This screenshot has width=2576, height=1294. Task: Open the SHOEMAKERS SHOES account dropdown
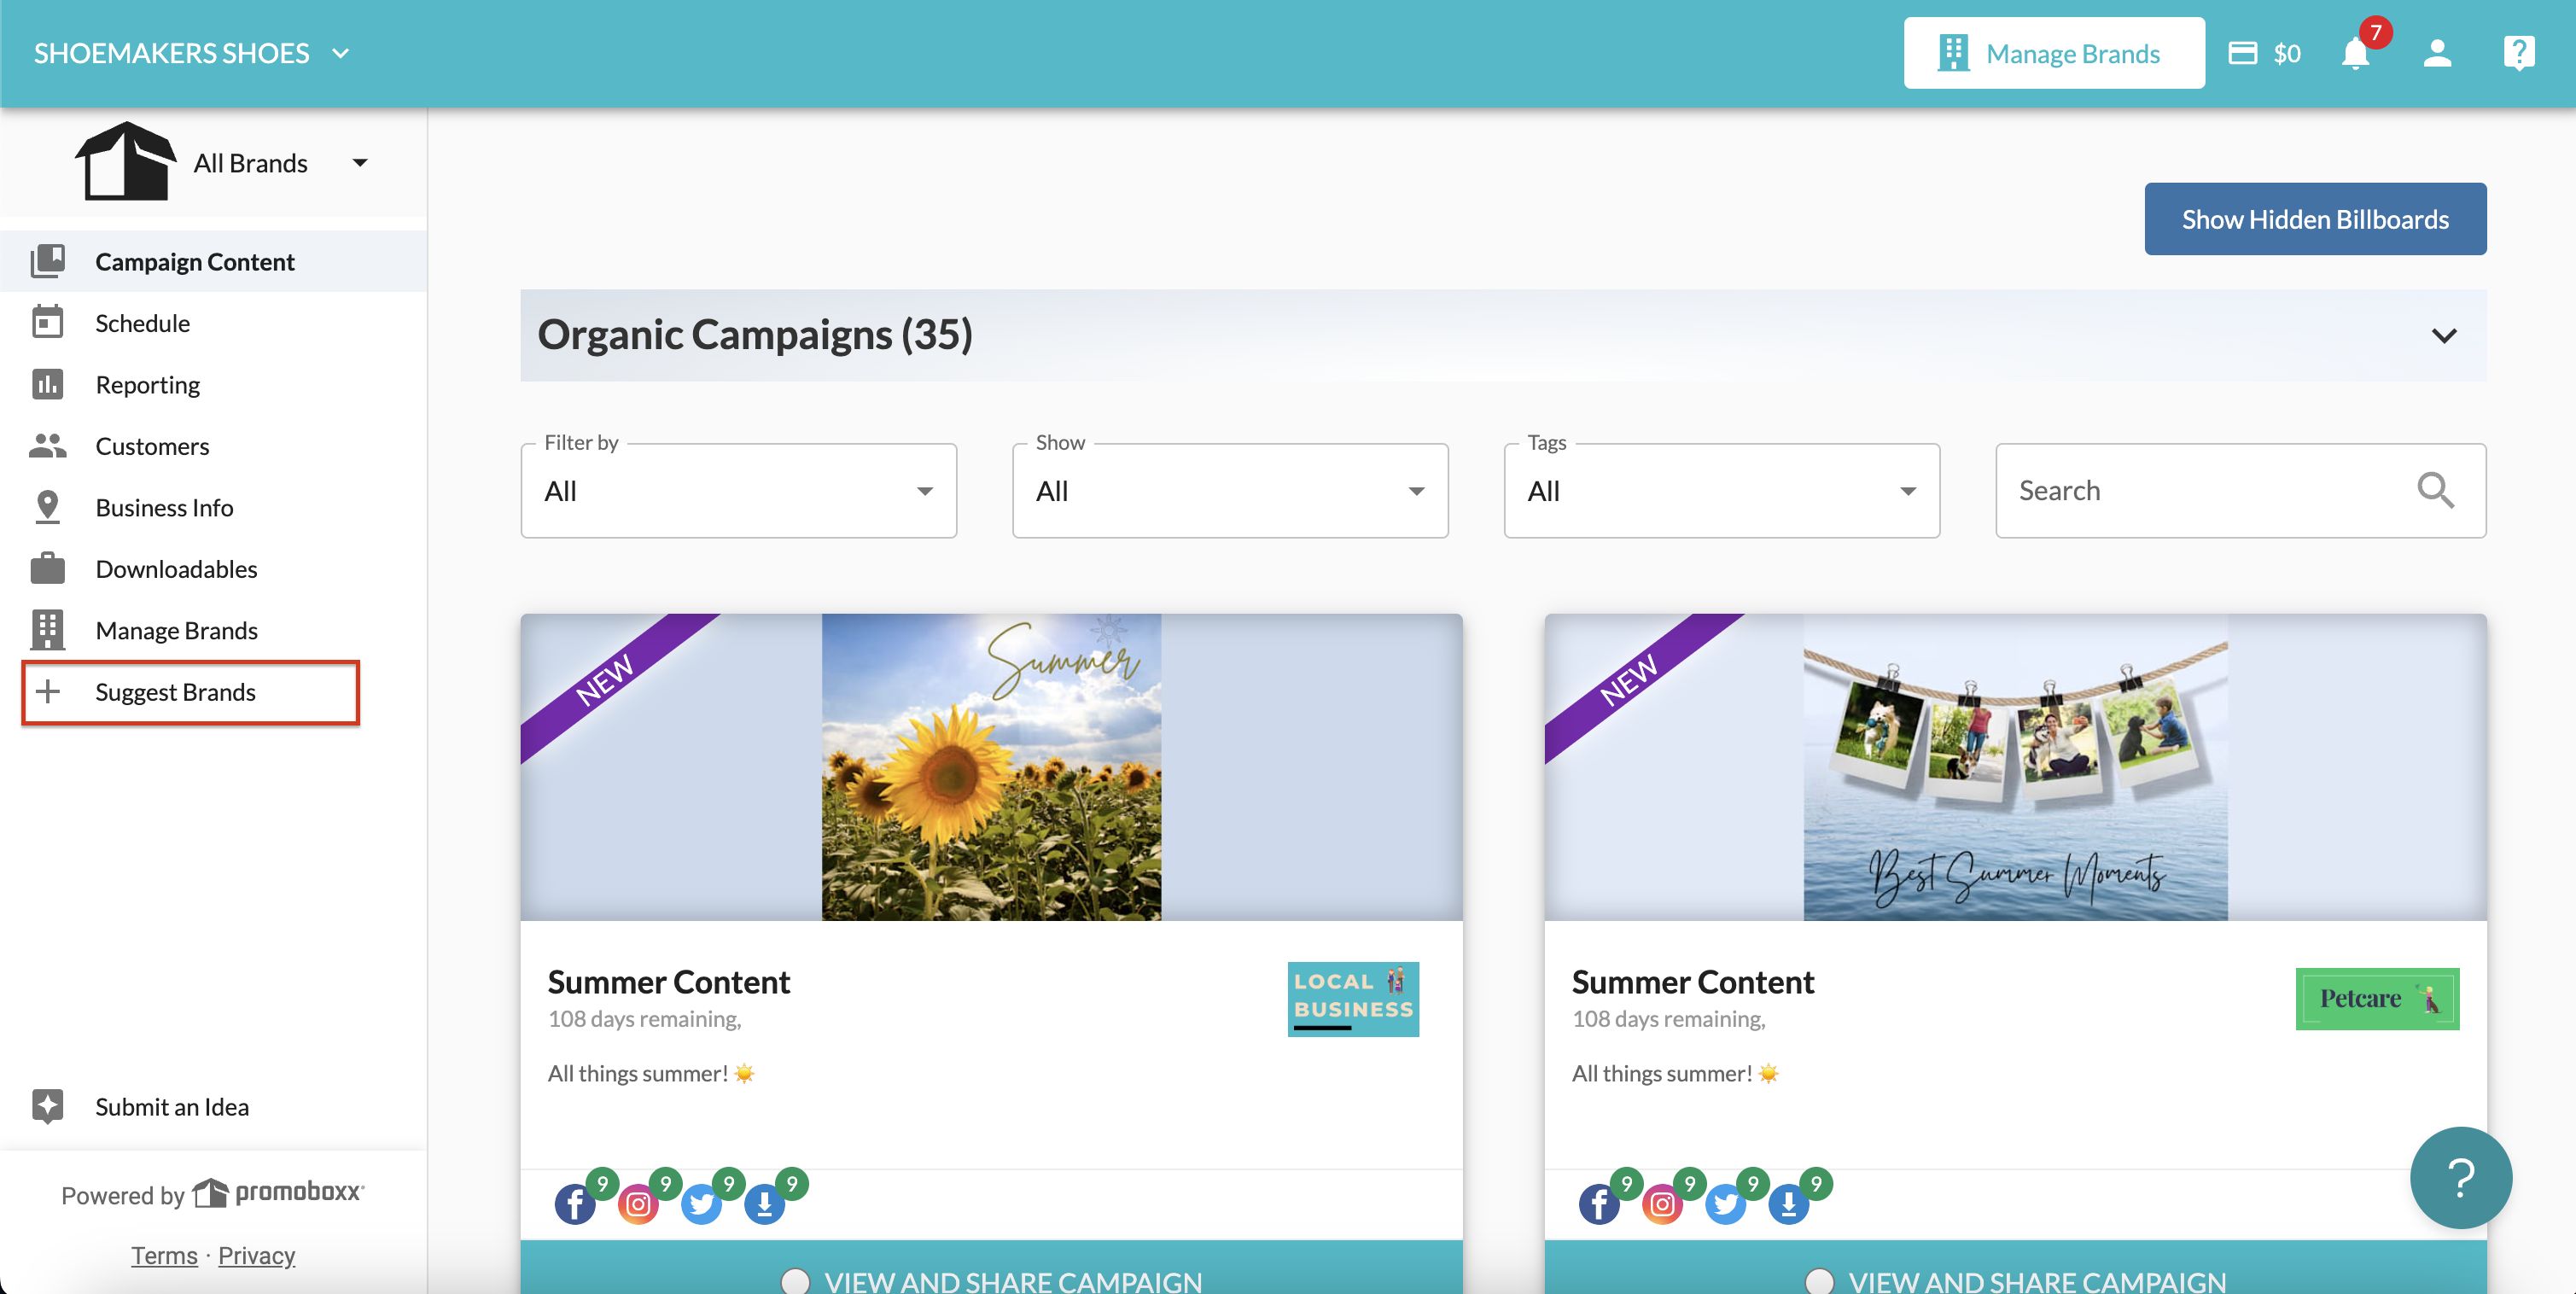click(x=191, y=53)
